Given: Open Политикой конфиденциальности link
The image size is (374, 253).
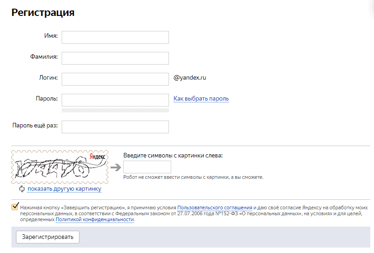Looking at the screenshot, I should click(x=95, y=219).
